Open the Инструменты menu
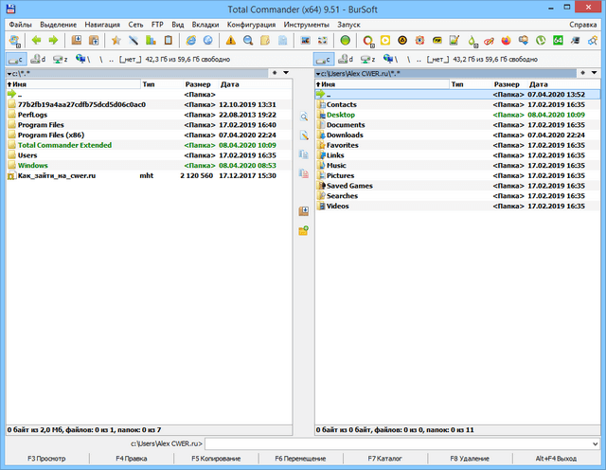606x470 pixels. point(306,22)
